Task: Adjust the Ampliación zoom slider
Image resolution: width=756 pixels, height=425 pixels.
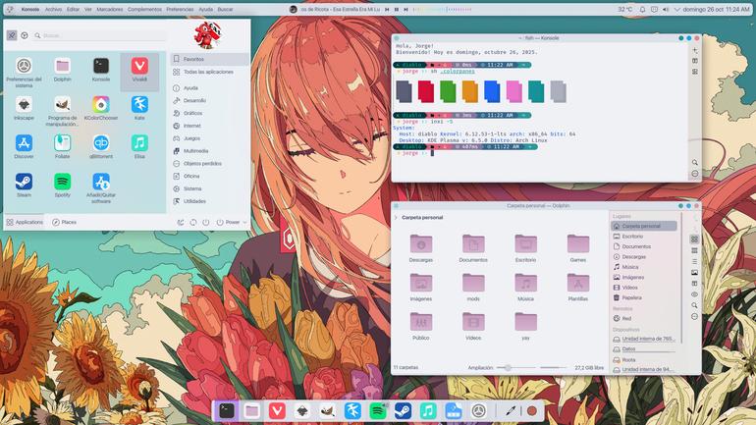Action: (508, 368)
